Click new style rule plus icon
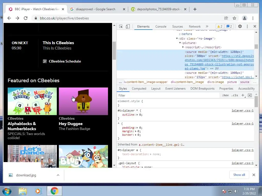Viewport: 262px width, 196px height. (243, 95)
